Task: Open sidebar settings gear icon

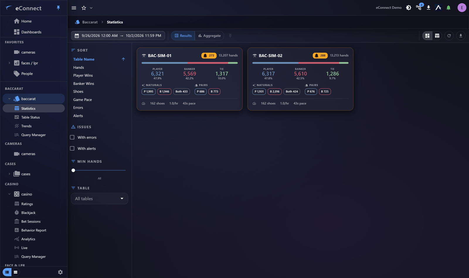Action: (60, 272)
